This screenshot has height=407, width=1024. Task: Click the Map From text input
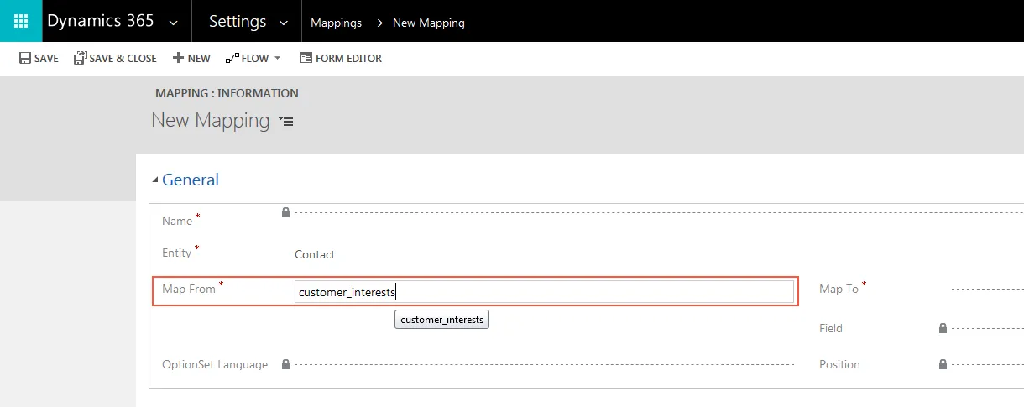point(544,292)
